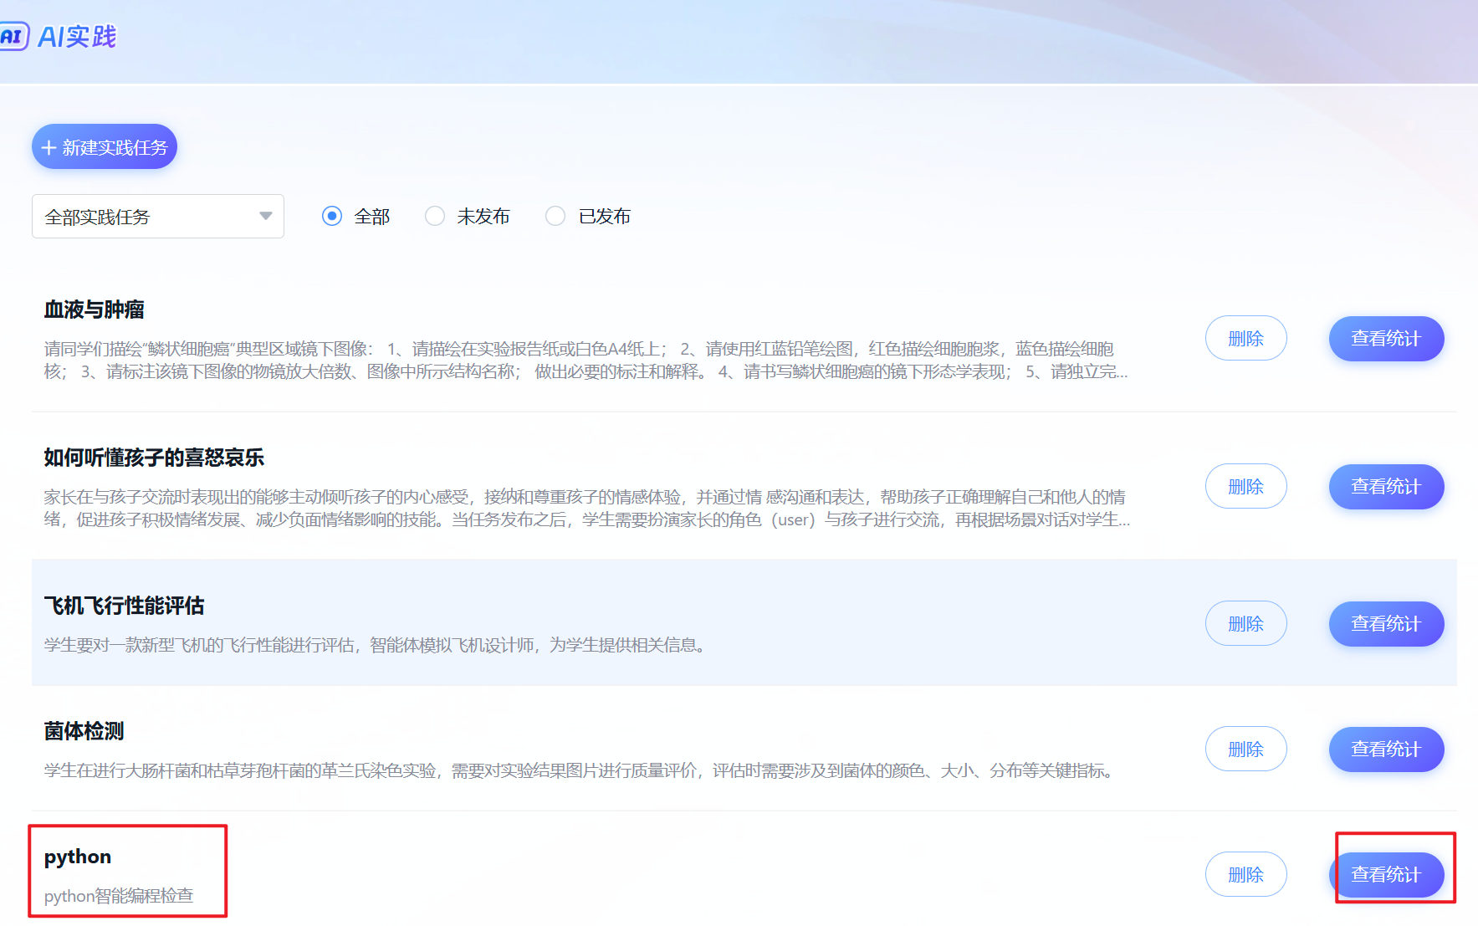Delete the python task

point(1245,875)
